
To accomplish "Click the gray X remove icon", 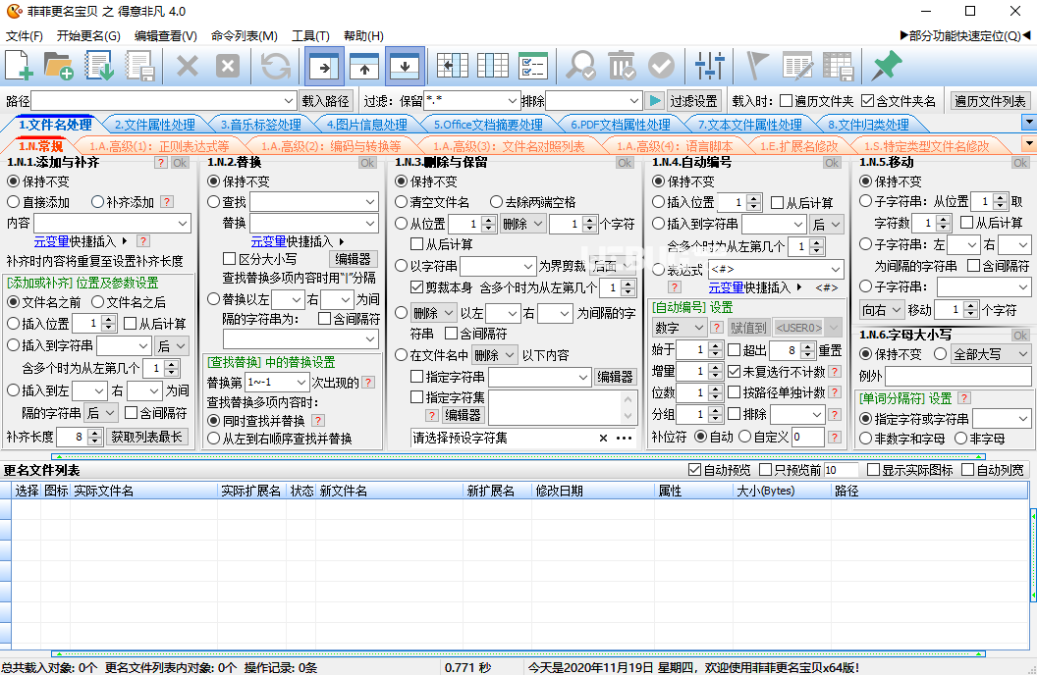I will click(188, 66).
